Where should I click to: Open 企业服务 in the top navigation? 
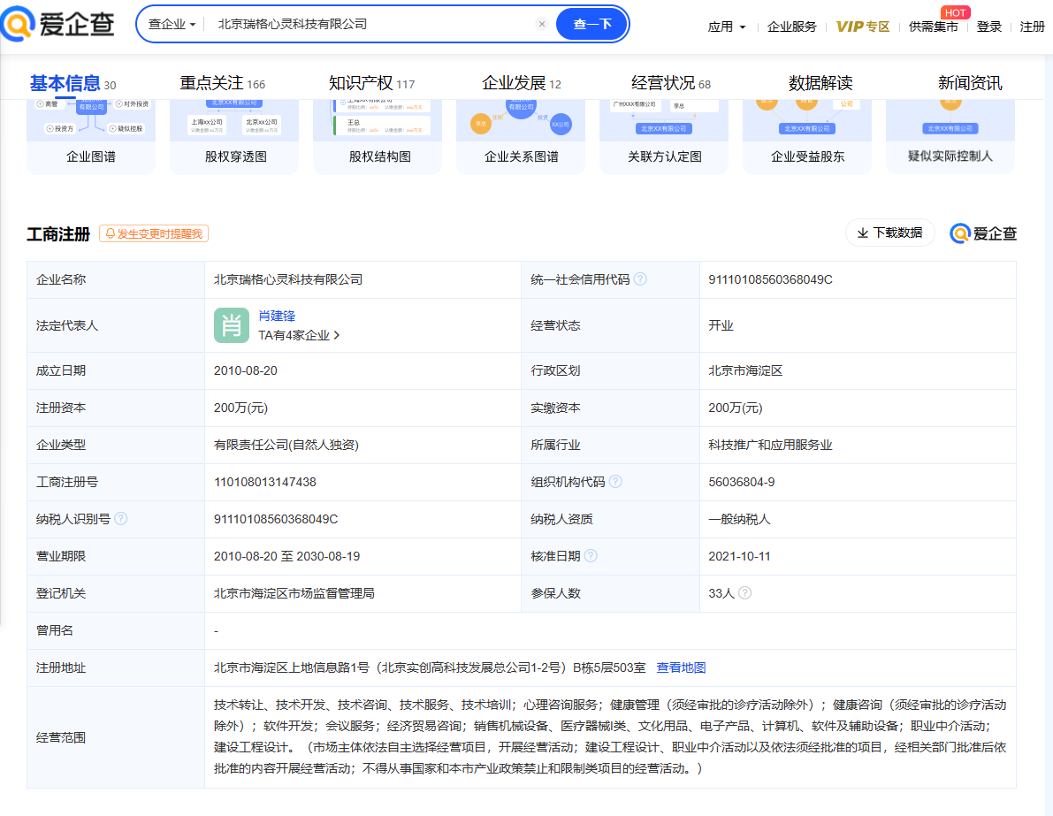[x=792, y=27]
